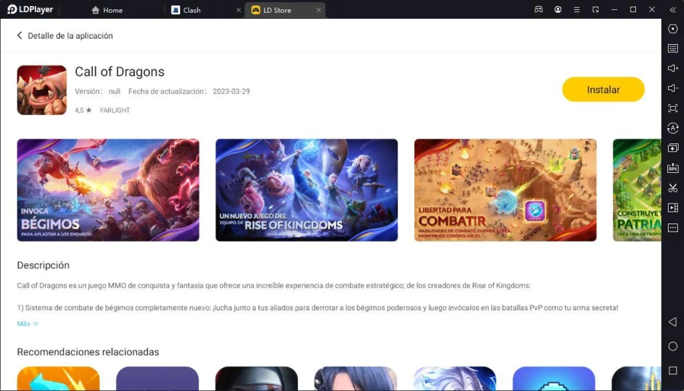Screen dimensions: 684x391
Task: Open the blue pixel icon recommended app
Action: pyautogui.click(x=554, y=378)
